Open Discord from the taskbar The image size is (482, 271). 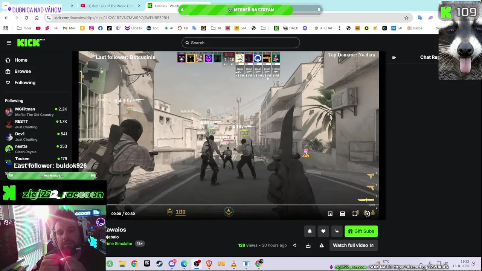pos(172,264)
